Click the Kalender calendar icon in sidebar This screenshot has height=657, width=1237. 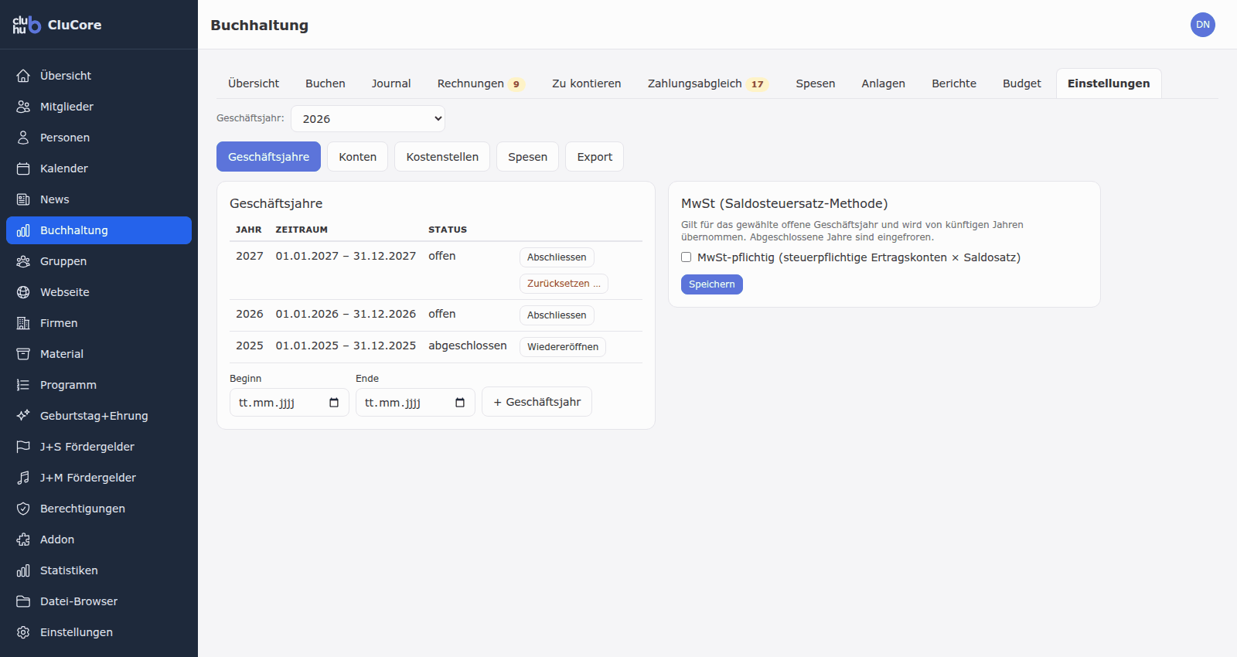23,169
